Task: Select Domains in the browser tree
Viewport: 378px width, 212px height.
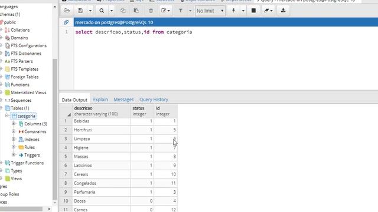Action: tap(19, 38)
